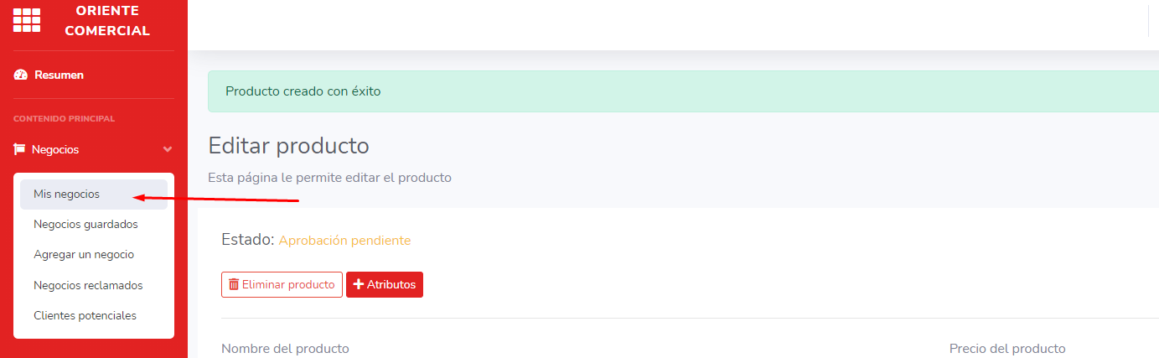
Task: Click the Precio del producto field label
Action: coord(1007,348)
